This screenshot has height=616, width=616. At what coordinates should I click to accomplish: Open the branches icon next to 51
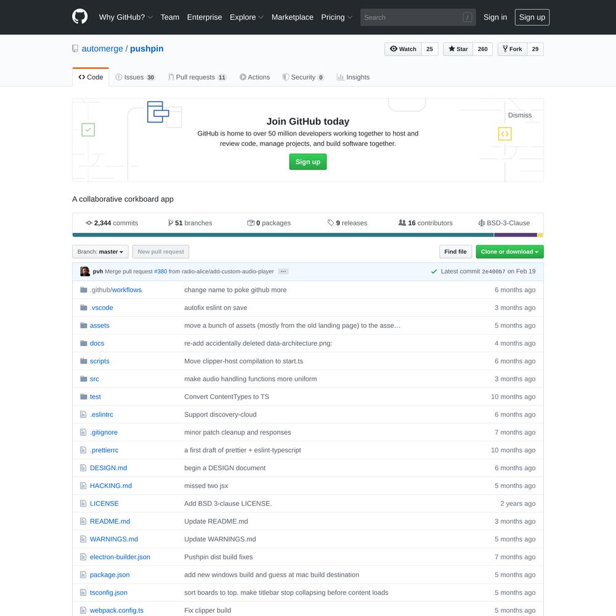click(x=170, y=223)
